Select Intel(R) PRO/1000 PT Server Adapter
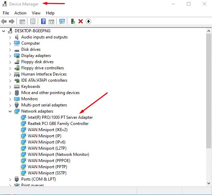The height and width of the screenshot is (195, 212). point(60,117)
